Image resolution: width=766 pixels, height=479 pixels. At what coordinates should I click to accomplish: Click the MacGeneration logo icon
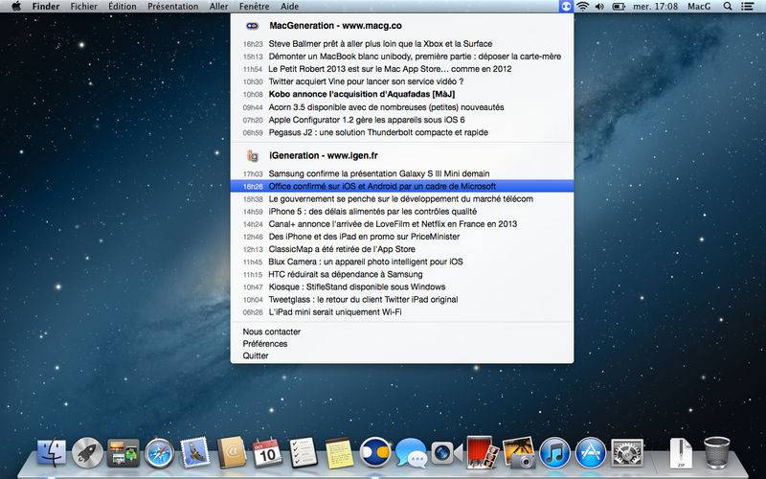point(252,26)
